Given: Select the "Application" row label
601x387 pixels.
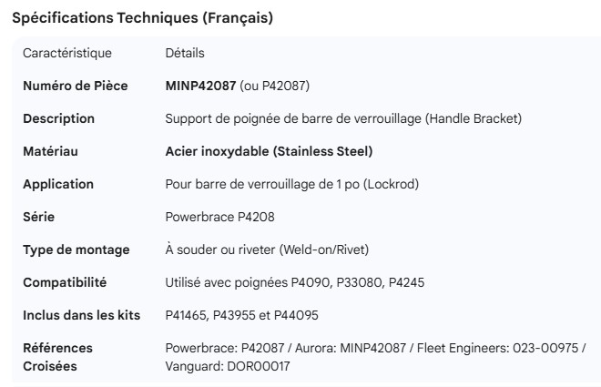Looking at the screenshot, I should [58, 184].
